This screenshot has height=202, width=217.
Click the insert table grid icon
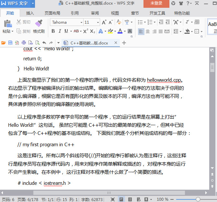197,22
